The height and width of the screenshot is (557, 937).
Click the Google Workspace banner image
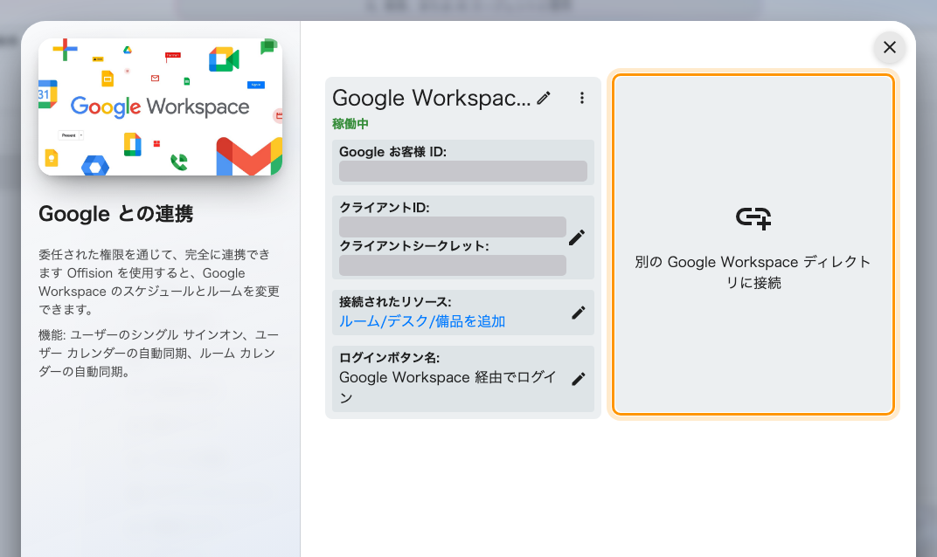click(x=160, y=107)
